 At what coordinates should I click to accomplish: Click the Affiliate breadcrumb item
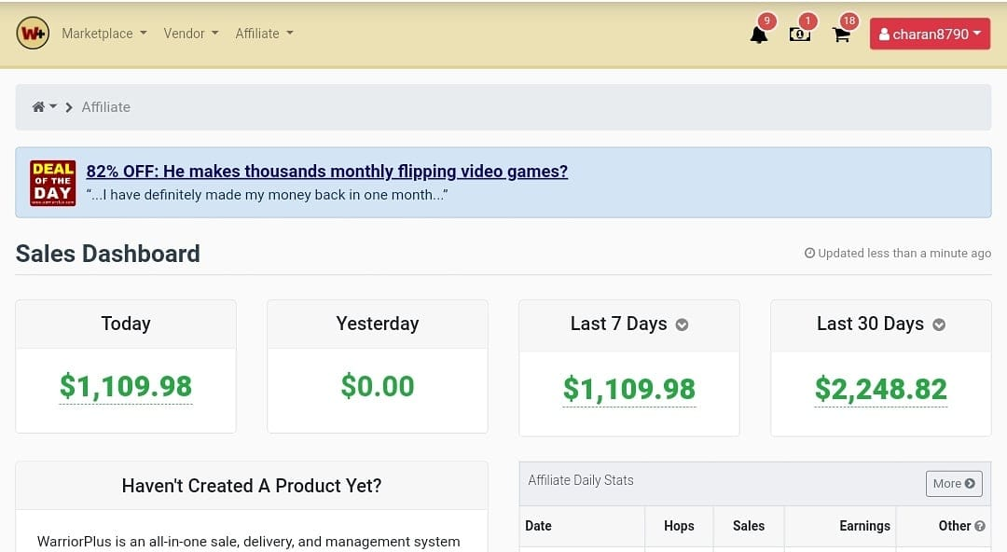[x=106, y=106]
